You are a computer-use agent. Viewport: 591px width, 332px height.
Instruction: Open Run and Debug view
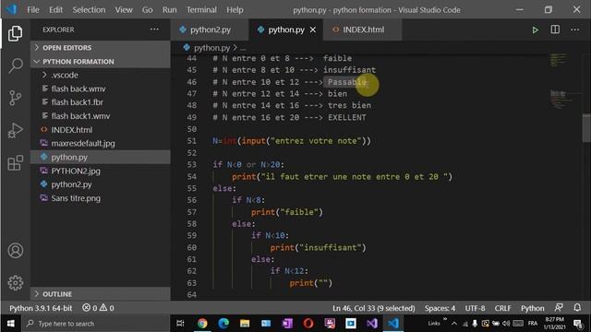pyautogui.click(x=15, y=131)
